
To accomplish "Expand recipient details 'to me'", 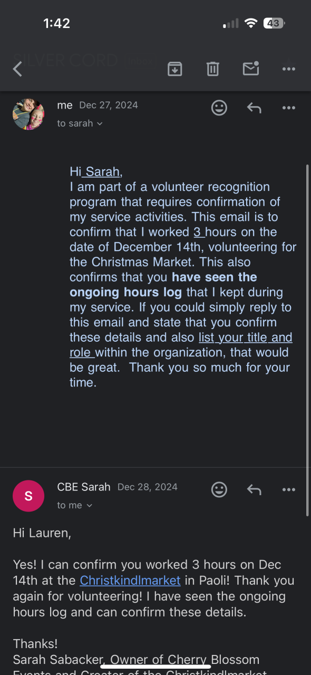I will click(75, 505).
